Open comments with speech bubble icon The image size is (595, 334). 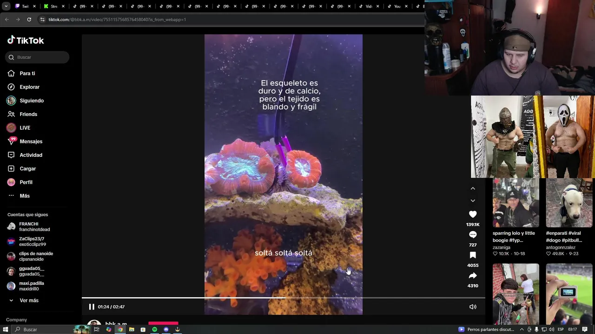[473, 235]
